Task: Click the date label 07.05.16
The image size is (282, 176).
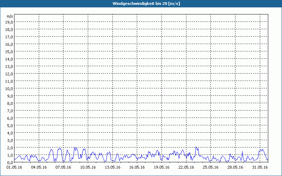Action: (63, 167)
